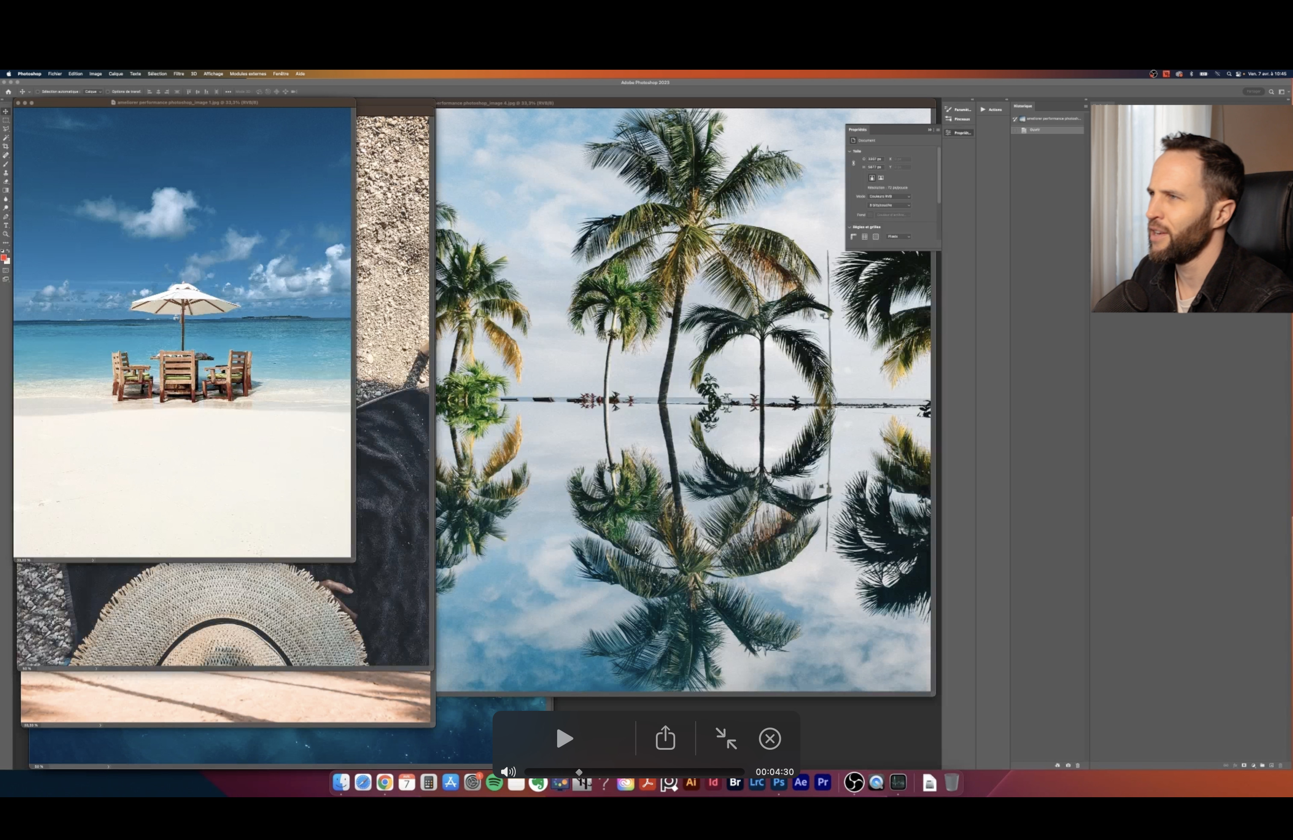Pick the Zoom magnifier tool
1293x840 pixels.
[x=6, y=234]
